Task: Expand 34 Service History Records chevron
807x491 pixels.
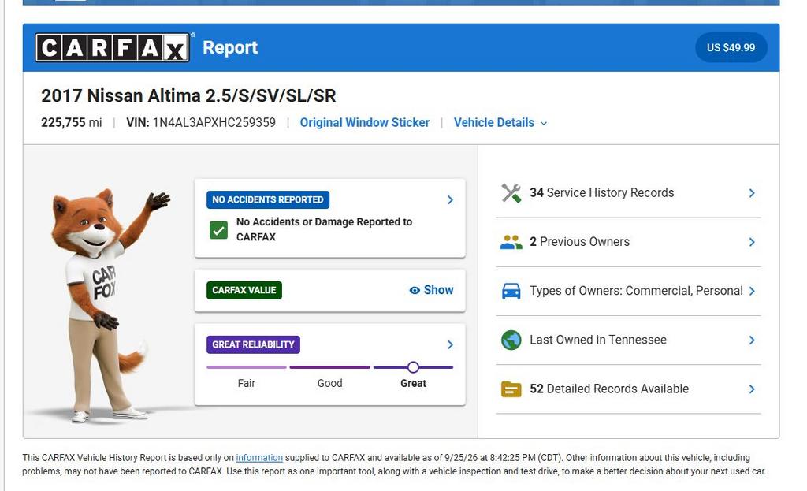Action: coord(752,193)
